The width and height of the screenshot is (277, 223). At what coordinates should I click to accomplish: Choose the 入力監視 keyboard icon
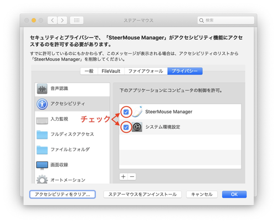click(42, 120)
